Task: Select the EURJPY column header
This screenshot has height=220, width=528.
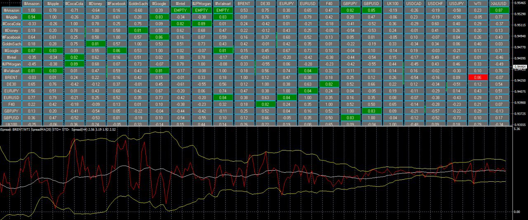Action: 286,3
